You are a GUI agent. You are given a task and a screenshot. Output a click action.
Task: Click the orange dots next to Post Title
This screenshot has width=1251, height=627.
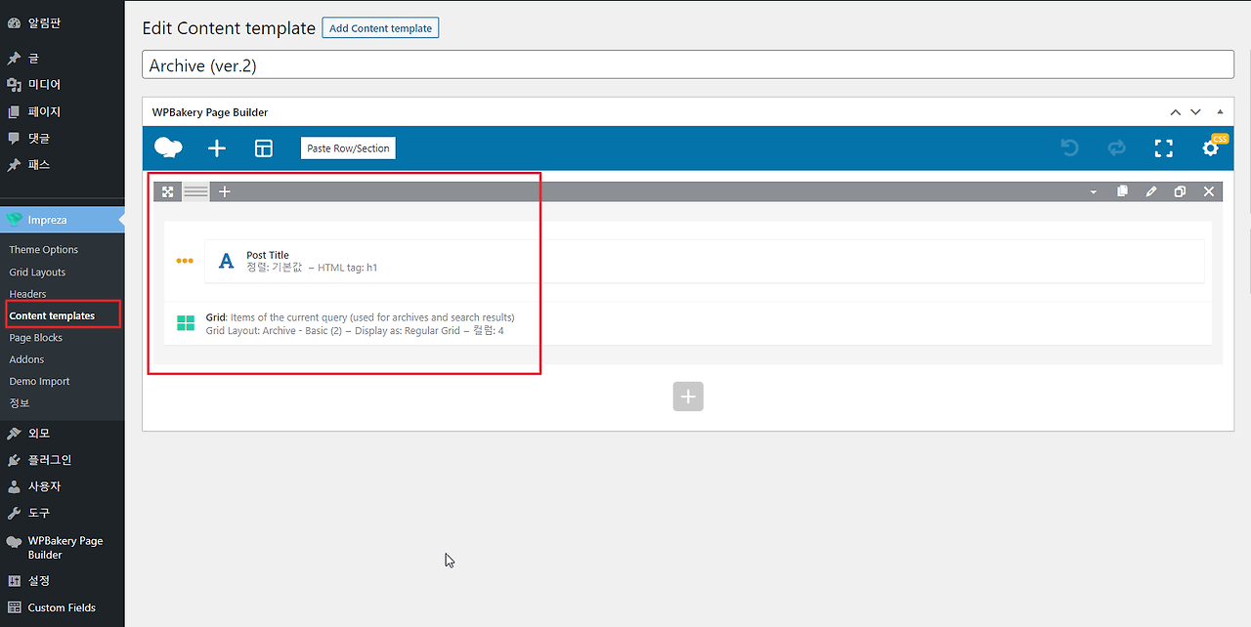(185, 261)
